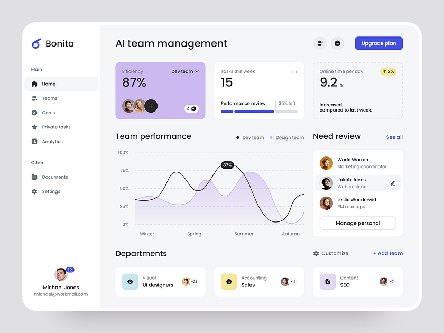444x333 pixels.
Task: Click the plus avatar button on Efficiency card
Action: click(x=151, y=106)
